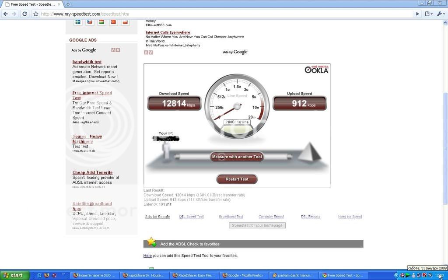Viewport: 448px width, 280px height.
Task: Reload the page with the refresh icon
Action: [x=25, y=14]
